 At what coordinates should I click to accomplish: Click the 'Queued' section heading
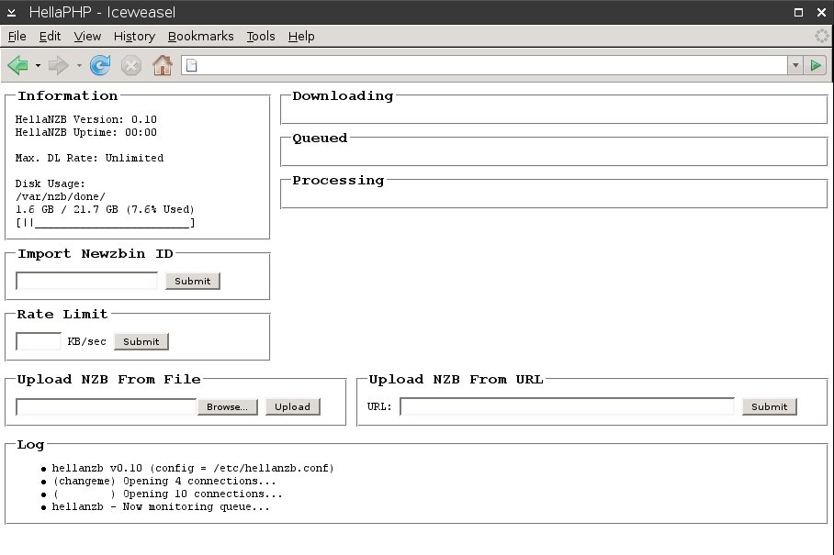click(320, 139)
